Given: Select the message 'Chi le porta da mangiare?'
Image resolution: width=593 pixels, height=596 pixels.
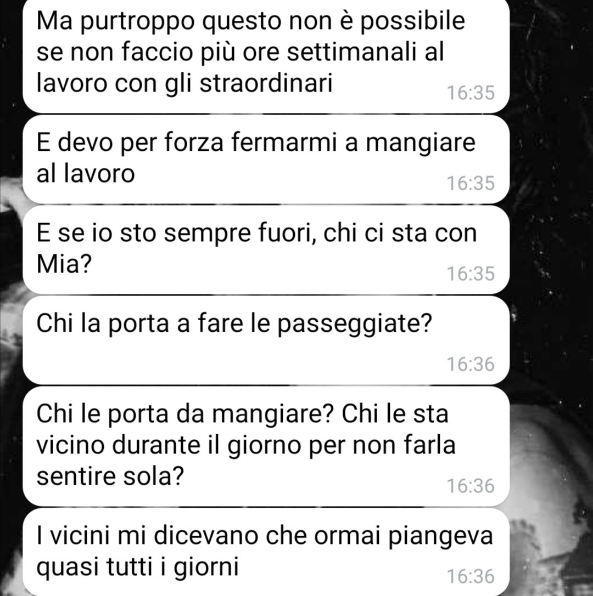Looking at the screenshot, I should point(266,446).
